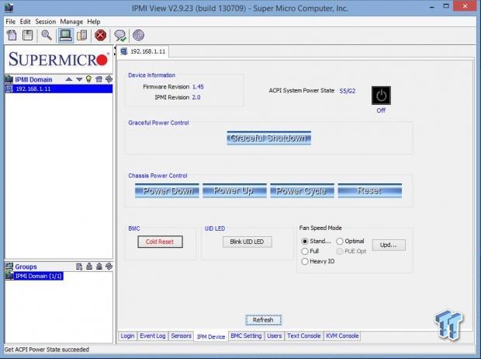Switch to the KVM Console tab
Screen dimensions: 481x359
point(342,336)
